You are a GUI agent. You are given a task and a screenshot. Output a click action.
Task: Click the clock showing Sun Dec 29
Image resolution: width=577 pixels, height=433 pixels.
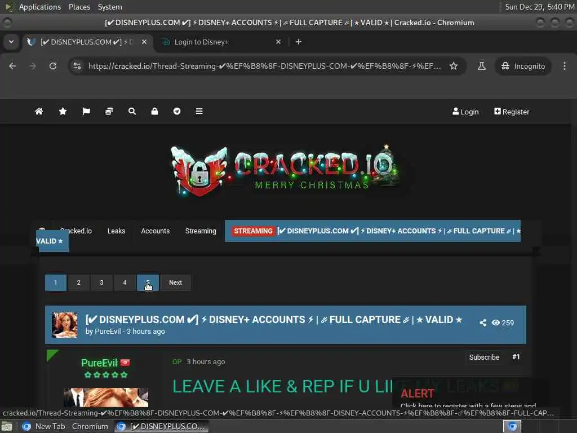pyautogui.click(x=539, y=7)
